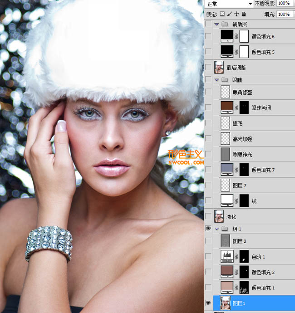Click the 填充 fill percentage field
The image size is (295, 313).
(284, 15)
